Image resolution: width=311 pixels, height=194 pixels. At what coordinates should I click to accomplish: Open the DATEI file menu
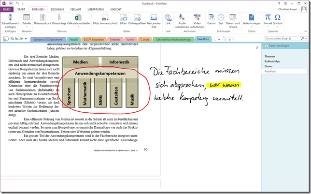[7, 9]
